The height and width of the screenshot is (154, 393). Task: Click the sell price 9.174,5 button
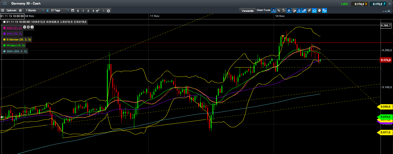coord(360,4)
